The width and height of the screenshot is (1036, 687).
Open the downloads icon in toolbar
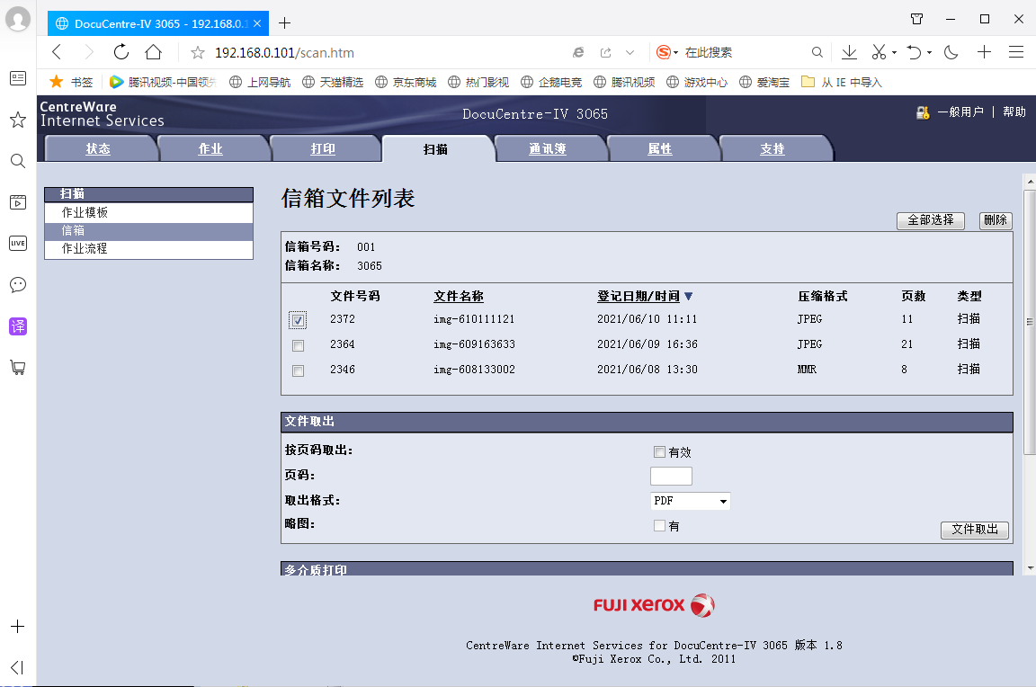click(849, 52)
